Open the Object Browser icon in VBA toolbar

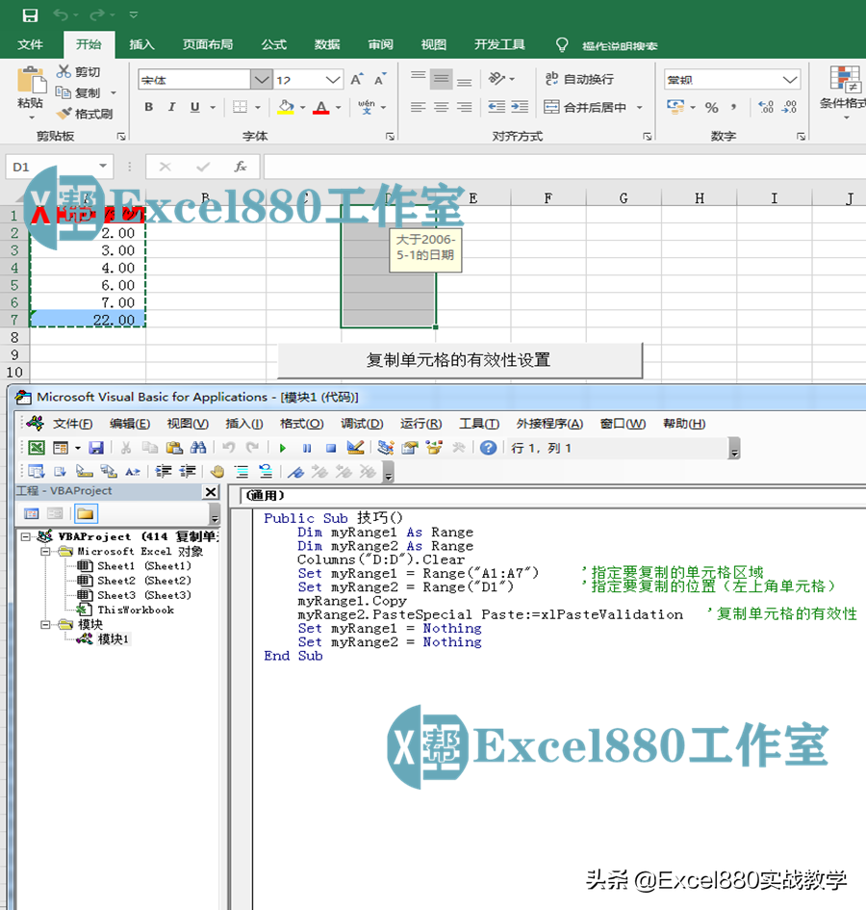[x=434, y=448]
